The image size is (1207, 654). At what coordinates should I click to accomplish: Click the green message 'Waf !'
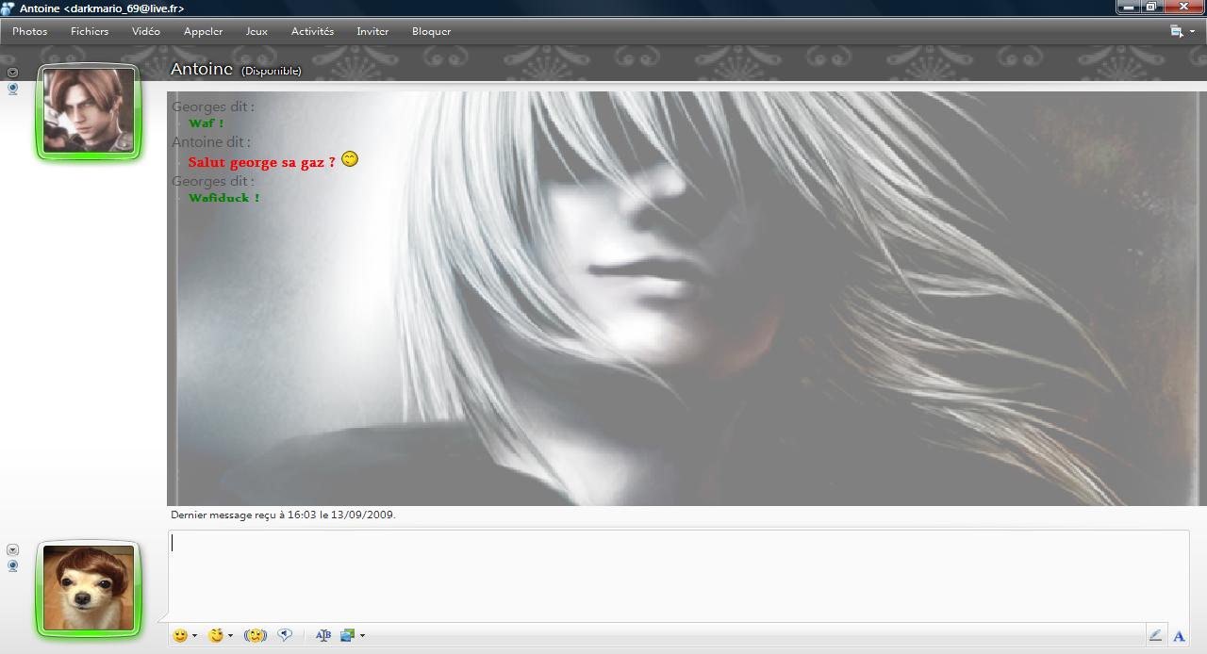click(206, 123)
